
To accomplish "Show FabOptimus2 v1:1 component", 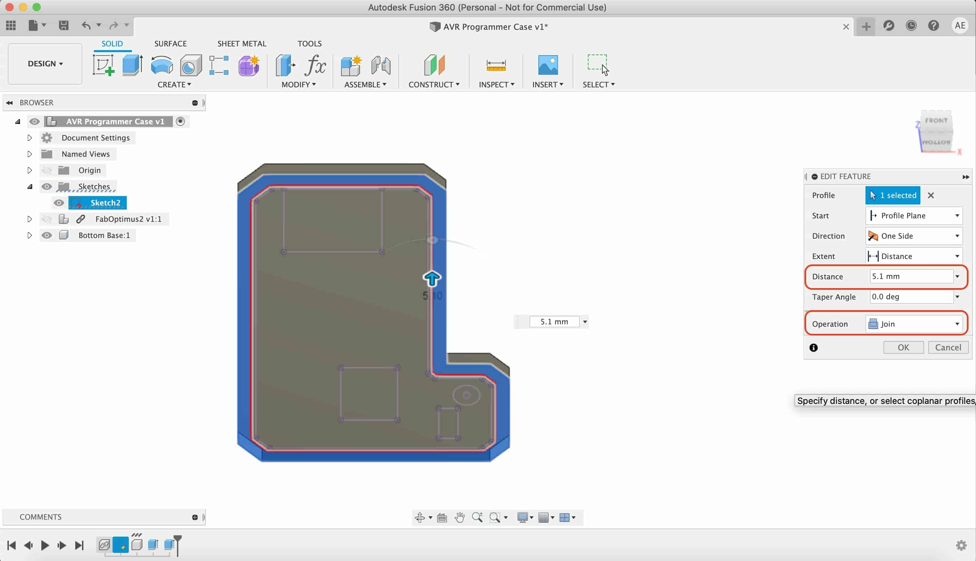I will (47, 219).
